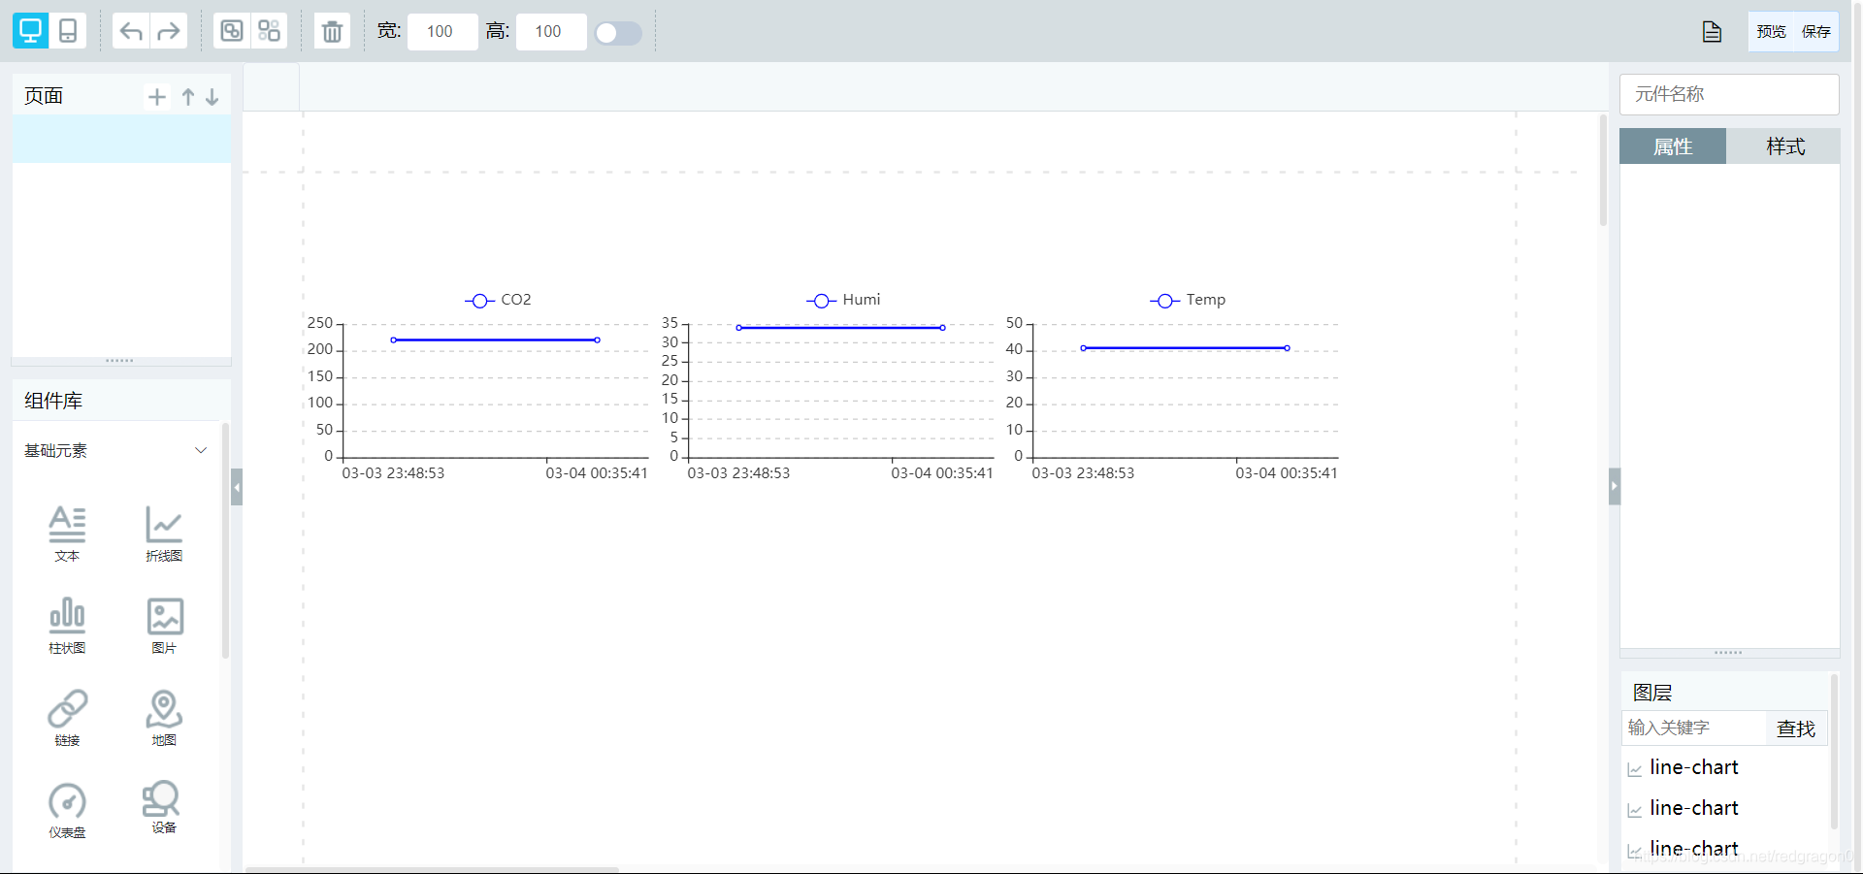Collapse the right sidebar panel handle
Screen dimensions: 1863x874
(1615, 487)
